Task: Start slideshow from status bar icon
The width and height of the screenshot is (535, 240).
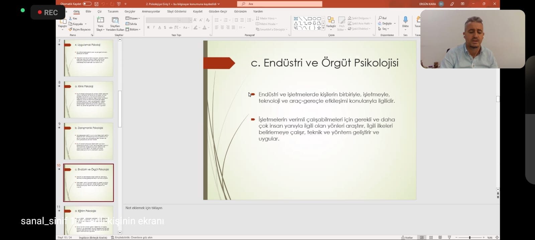Action: 449,237
